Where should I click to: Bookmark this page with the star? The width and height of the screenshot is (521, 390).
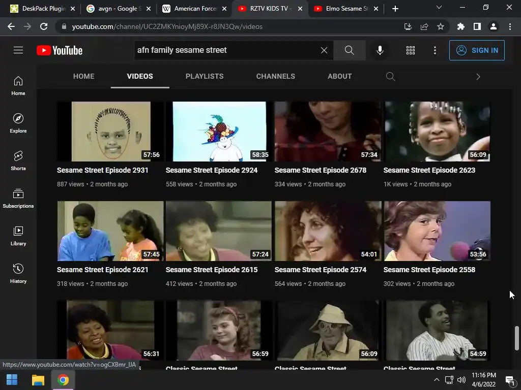point(440,26)
